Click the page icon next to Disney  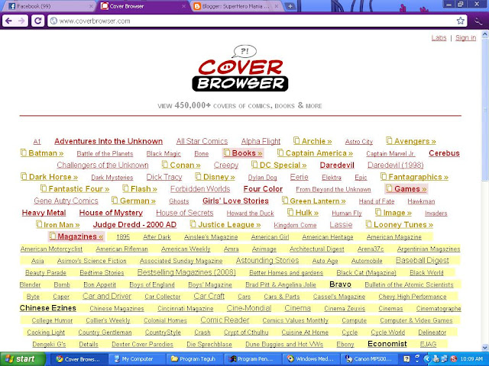tap(198, 176)
